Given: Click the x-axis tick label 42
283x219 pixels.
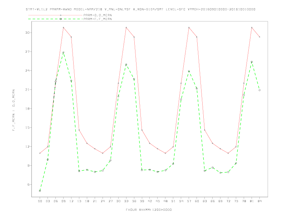Looking at the screenshot, I should [x=150, y=201].
